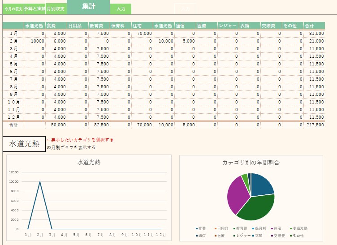Select the blue 食費 pie slice
This screenshot has width=337, height=245.
point(261,185)
